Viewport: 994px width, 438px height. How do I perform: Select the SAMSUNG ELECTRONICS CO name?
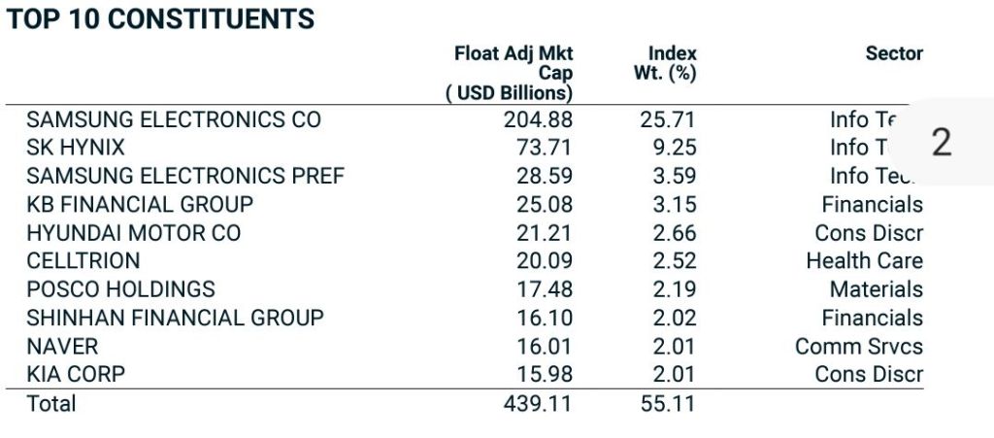173,119
